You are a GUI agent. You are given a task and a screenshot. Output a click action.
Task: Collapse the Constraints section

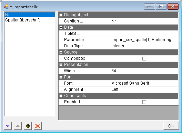click(61, 96)
